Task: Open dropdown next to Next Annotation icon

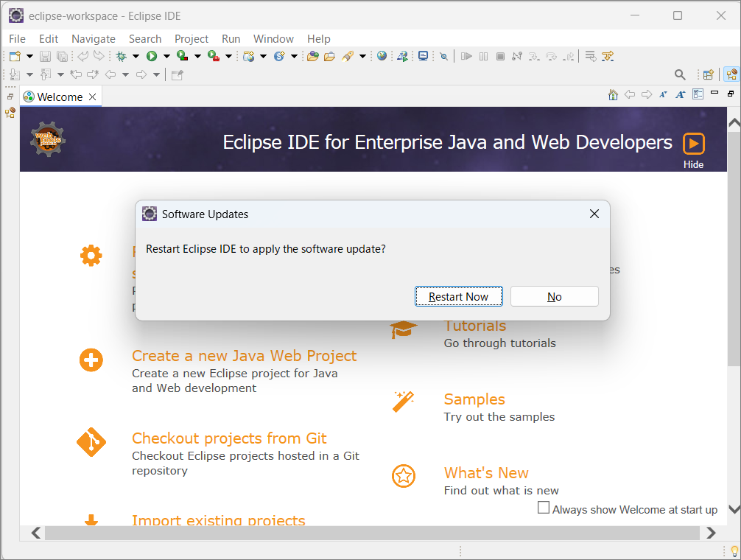Action: tap(29, 74)
